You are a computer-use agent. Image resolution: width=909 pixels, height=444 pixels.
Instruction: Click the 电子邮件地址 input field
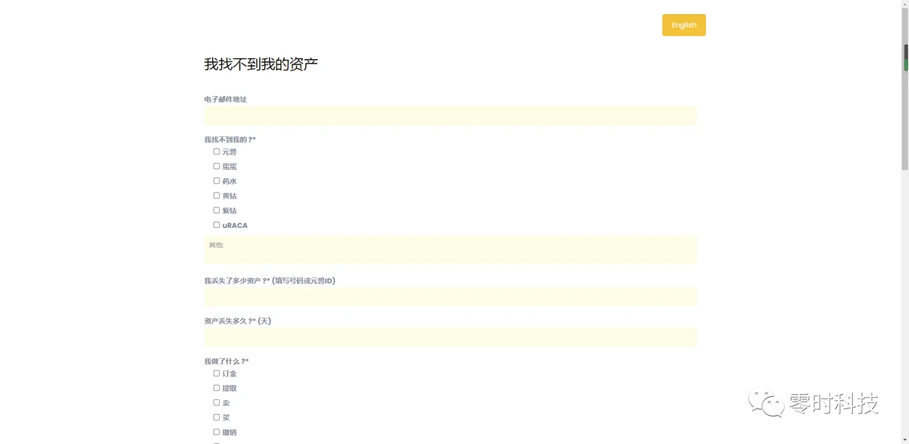(450, 116)
